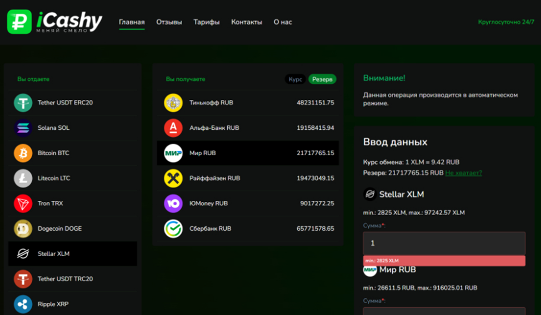541x315 pixels.
Task: Select the Dogecoin DOGE icon
Action: click(23, 228)
